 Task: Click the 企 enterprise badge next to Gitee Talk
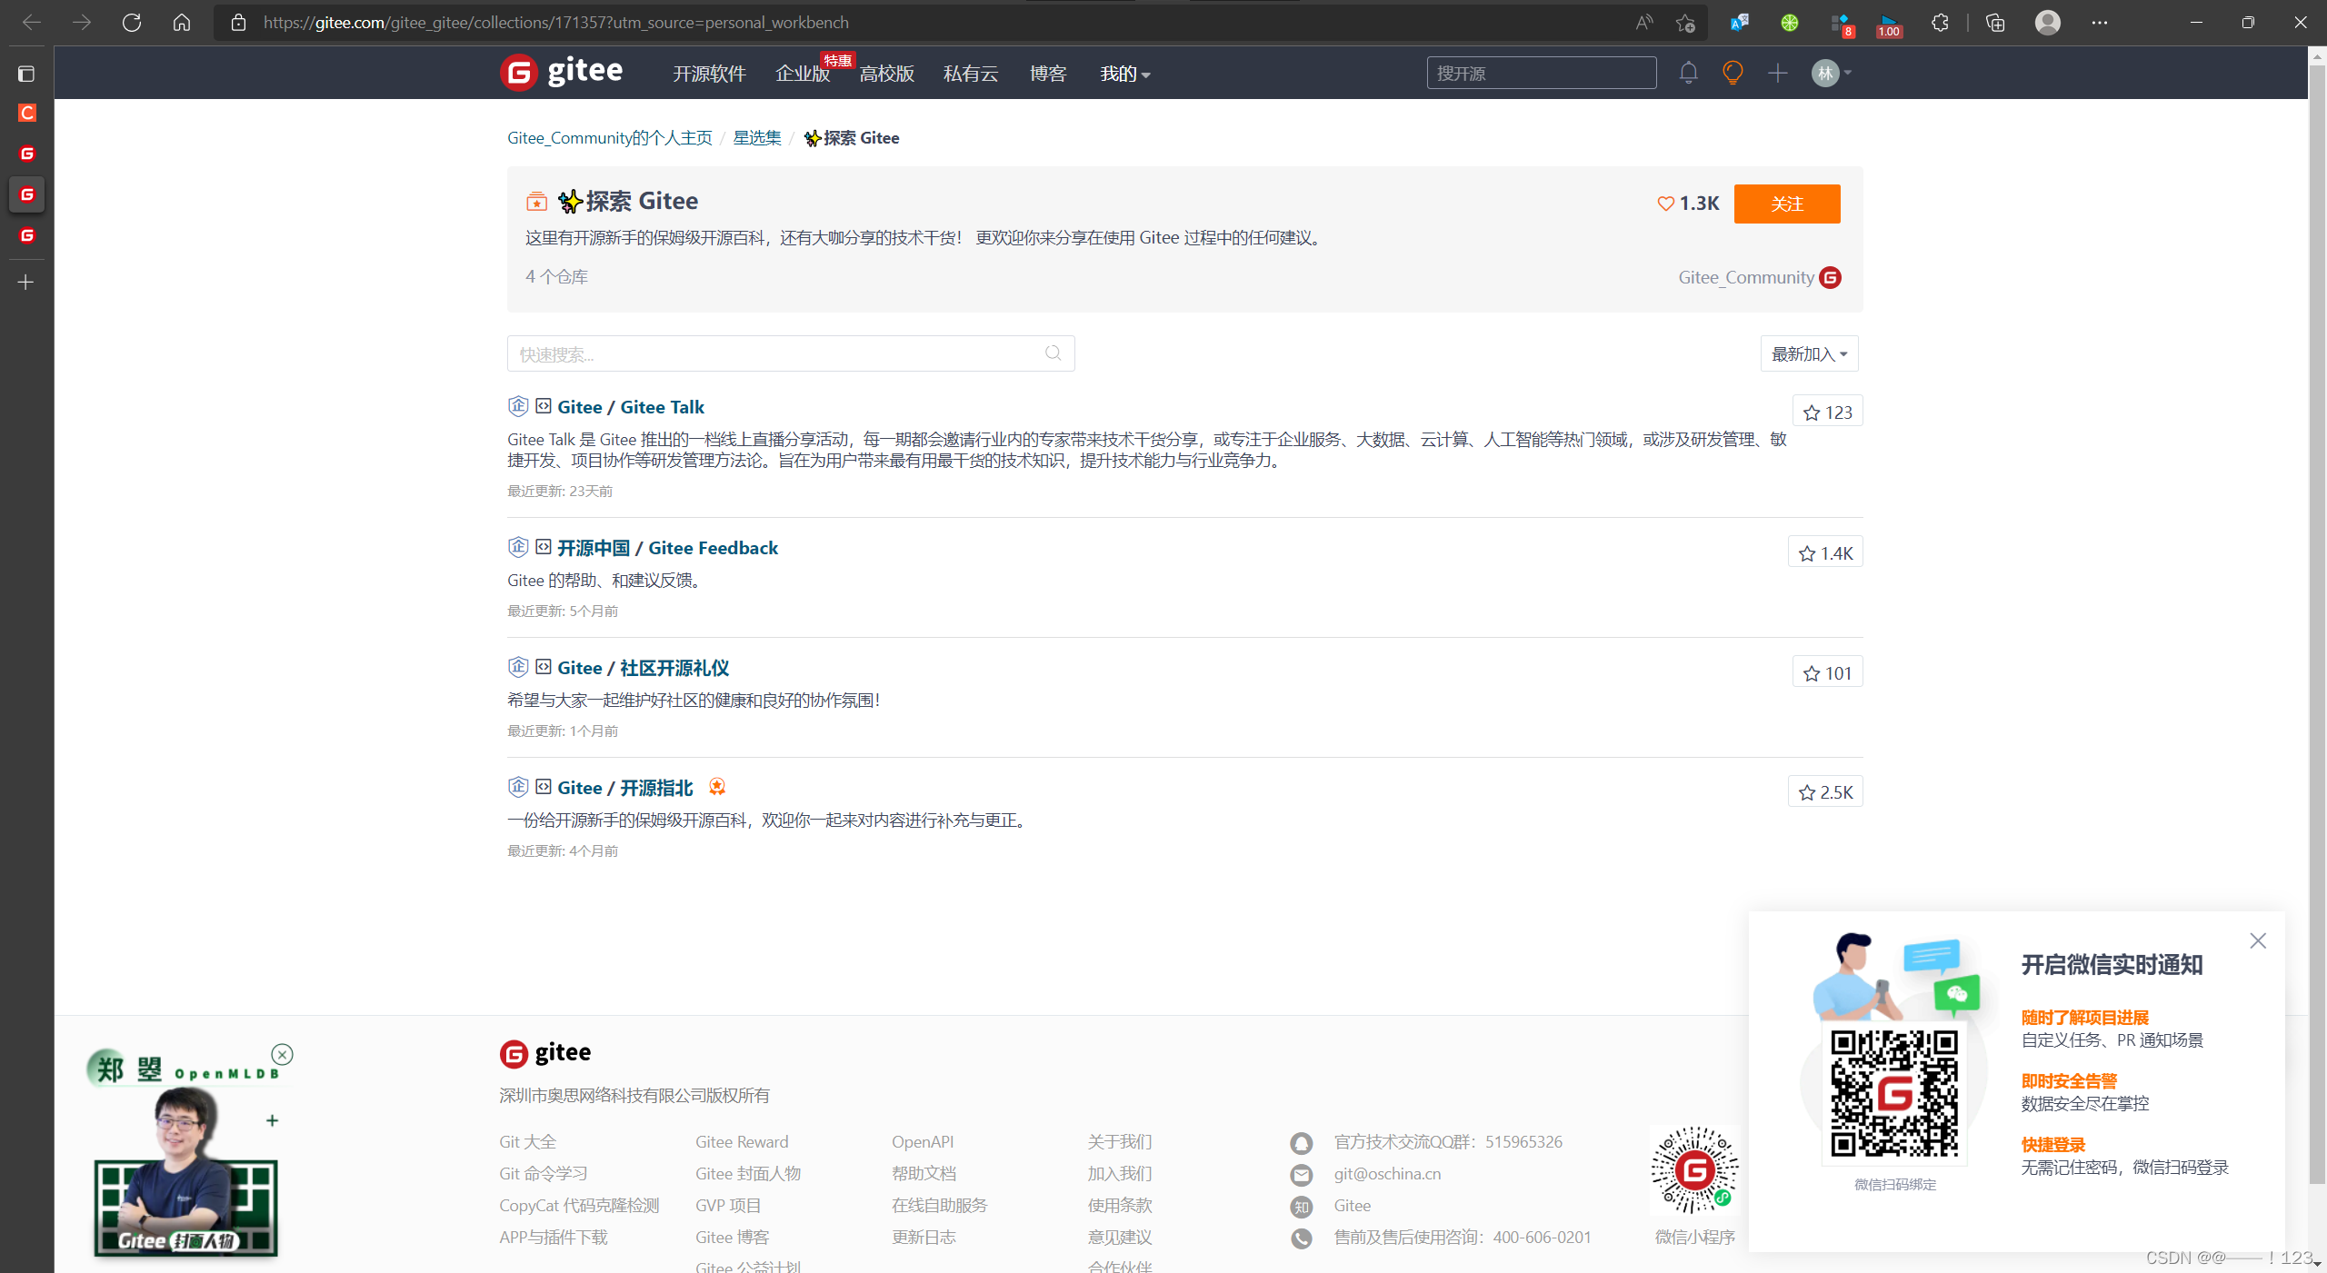click(518, 406)
